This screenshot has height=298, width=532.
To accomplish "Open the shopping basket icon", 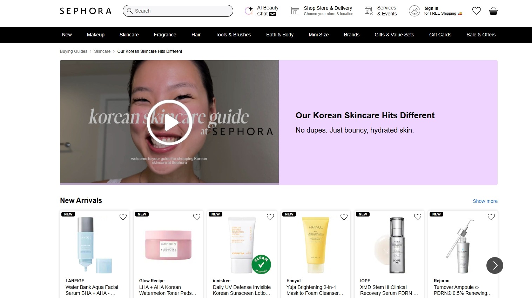I will 493,11.
